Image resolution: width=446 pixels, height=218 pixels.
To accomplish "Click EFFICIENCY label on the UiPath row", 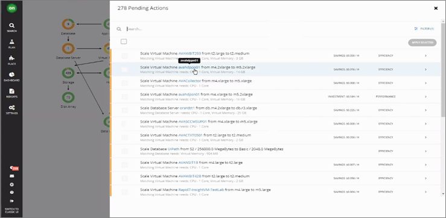I will tap(386, 151).
